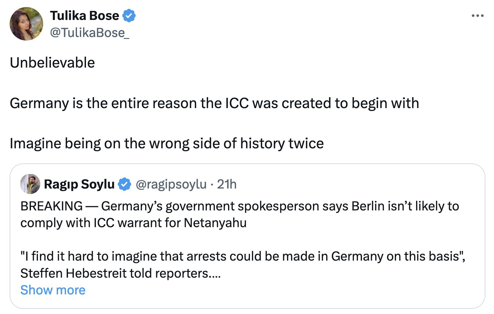Screen dimensions: 494x314
Task: Click Ragıp Soylu's blue verified badge
Action: 124,184
